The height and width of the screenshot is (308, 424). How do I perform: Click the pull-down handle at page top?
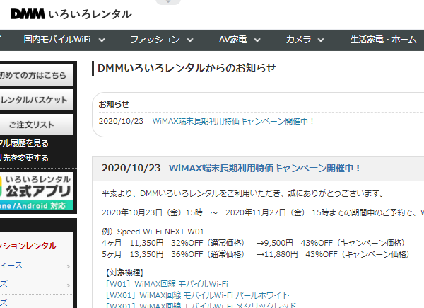coord(168,2)
